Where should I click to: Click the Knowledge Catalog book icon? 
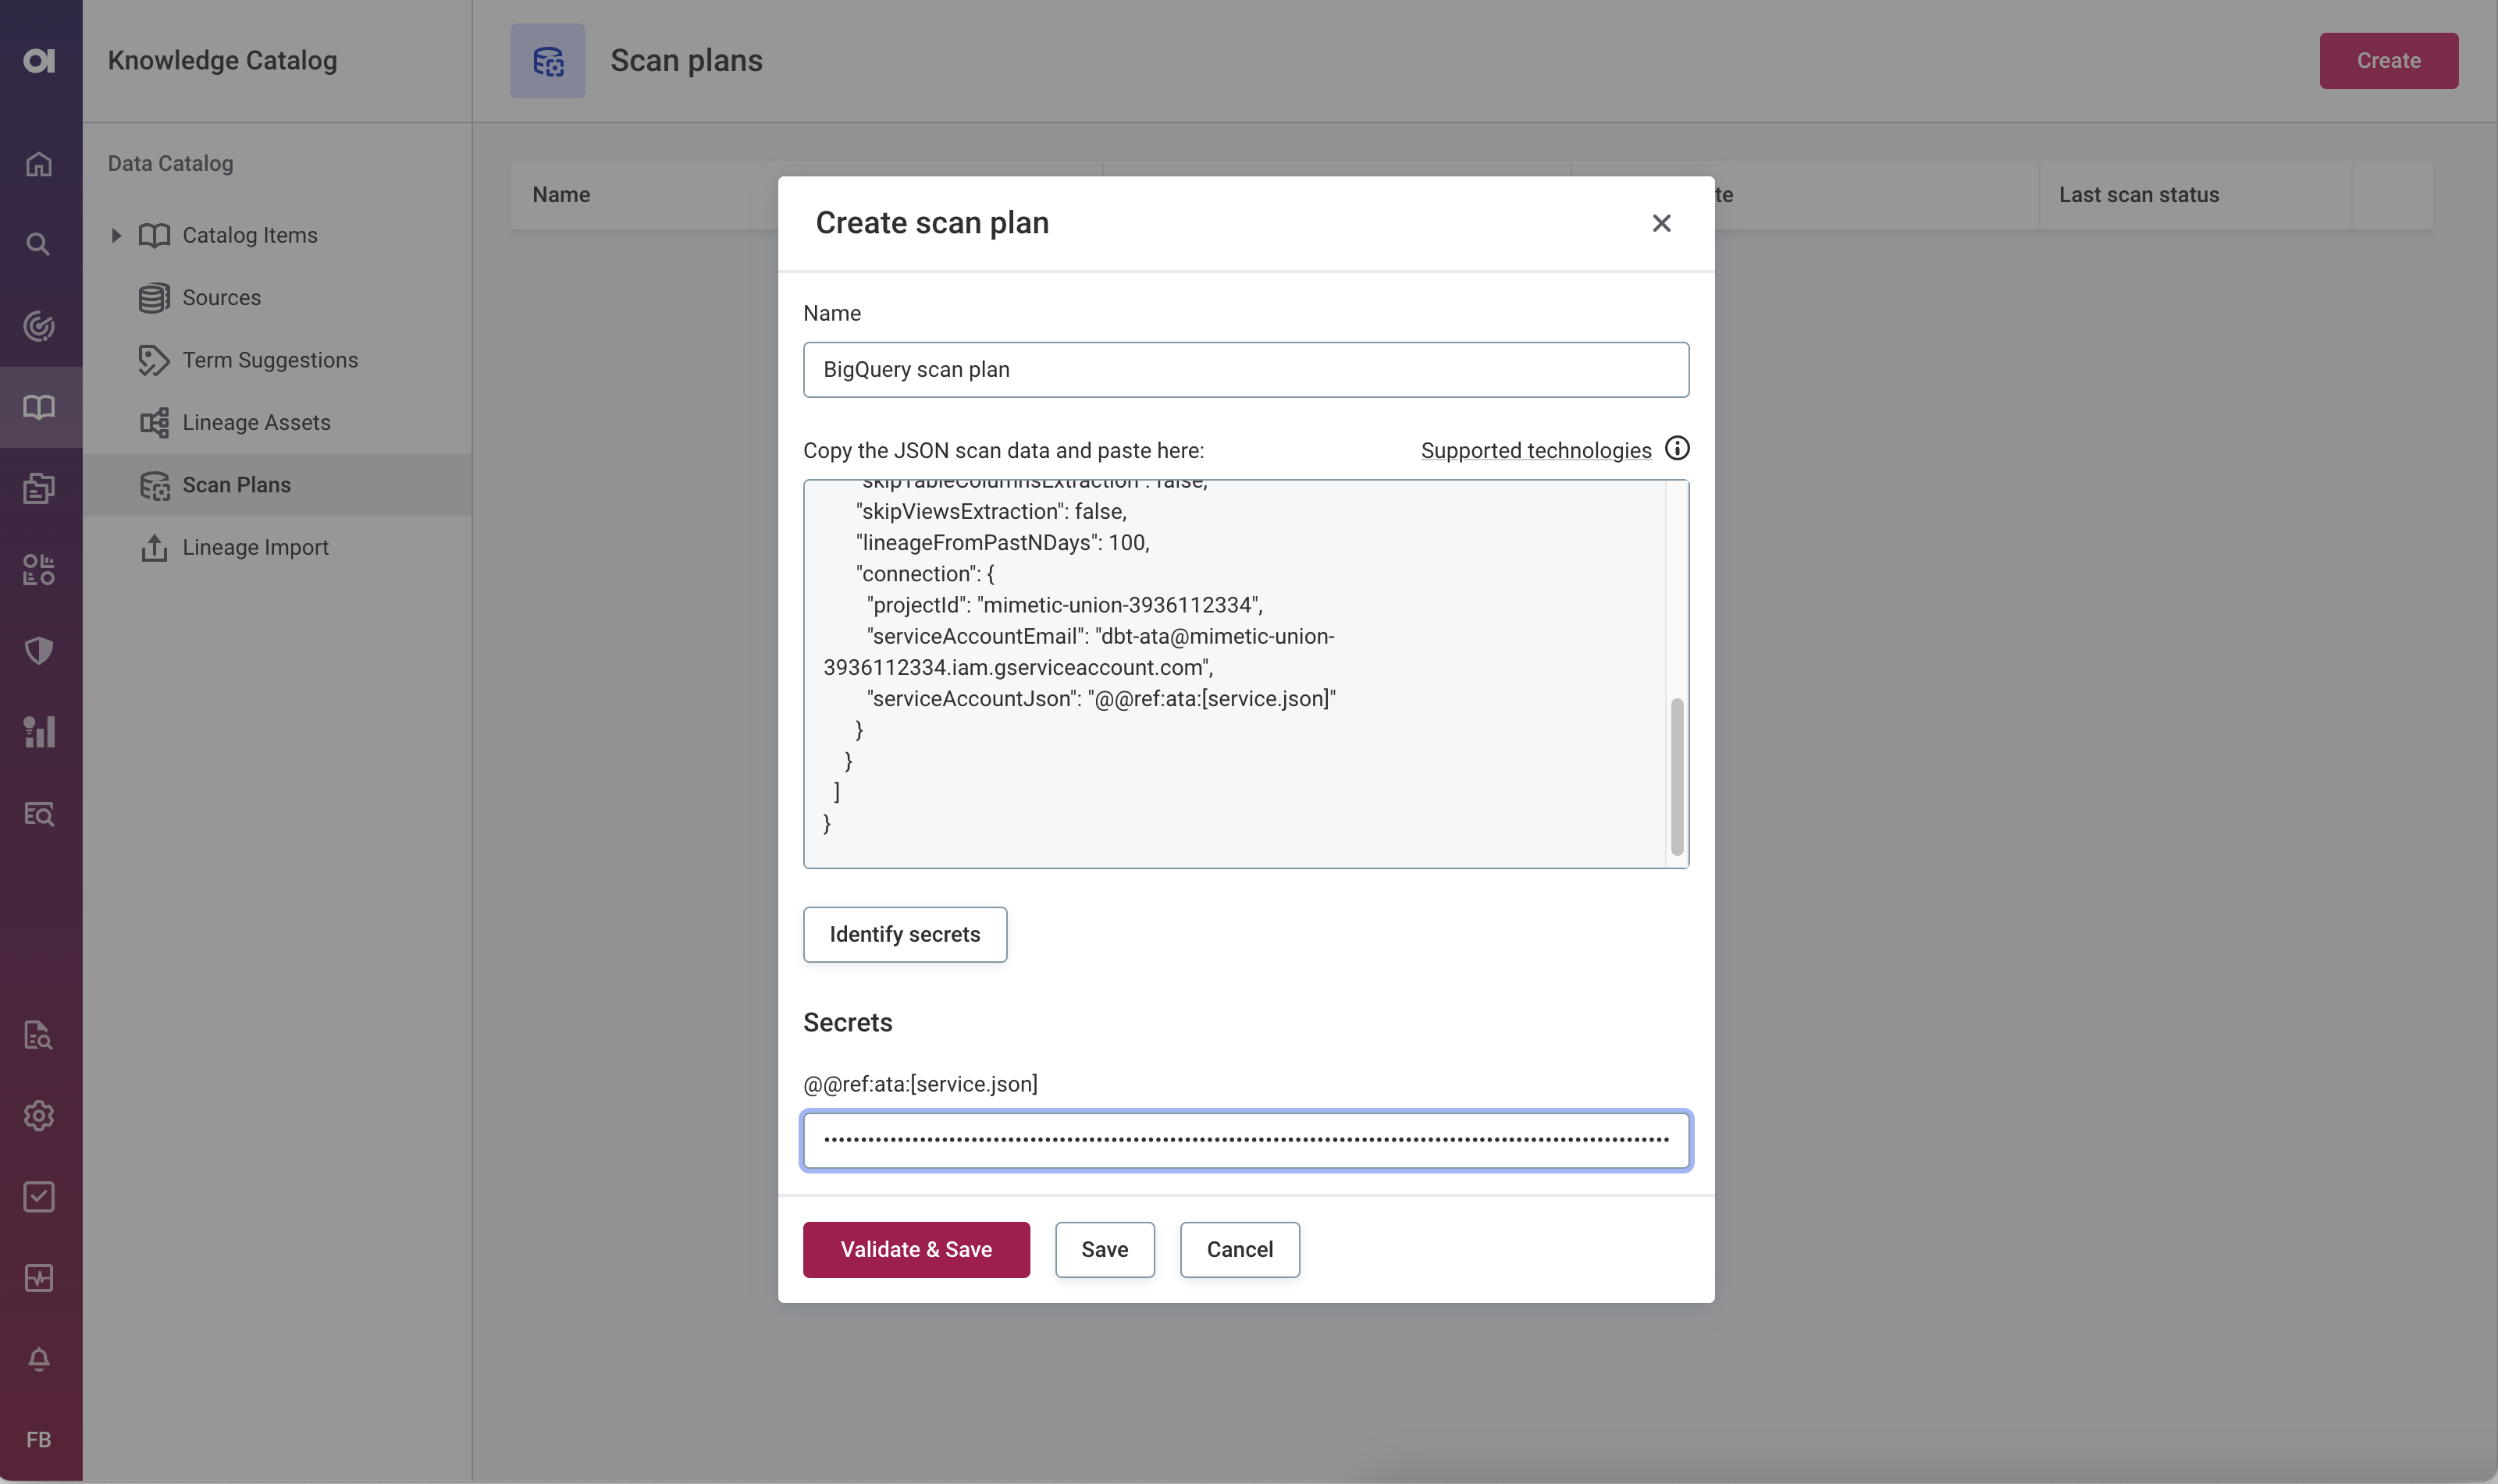pyautogui.click(x=39, y=407)
